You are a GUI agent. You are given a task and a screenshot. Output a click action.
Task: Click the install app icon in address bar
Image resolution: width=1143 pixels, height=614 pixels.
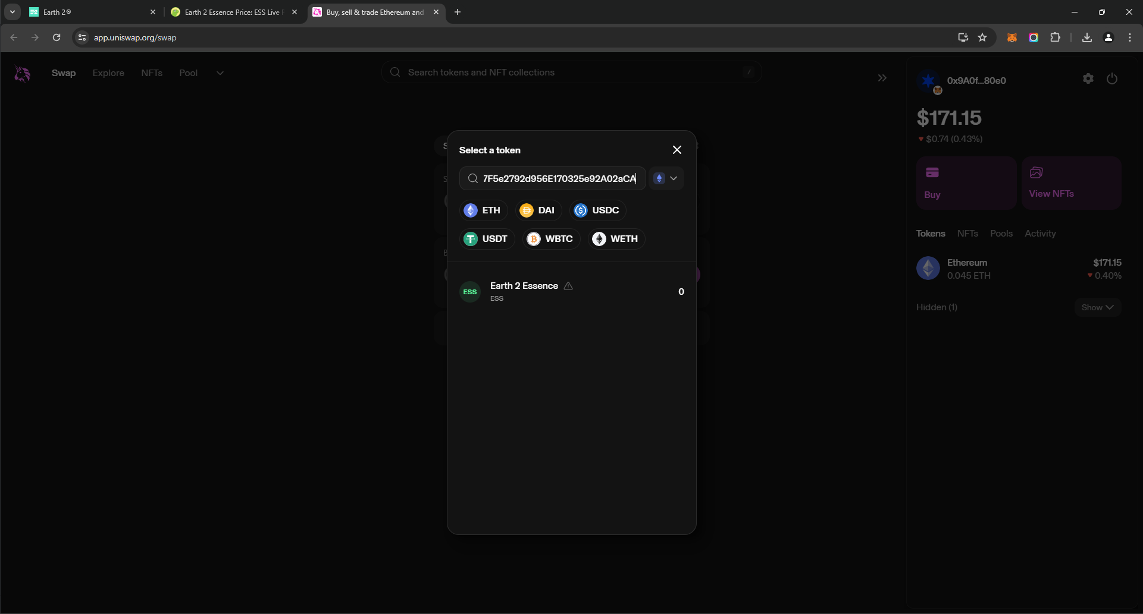coord(963,37)
